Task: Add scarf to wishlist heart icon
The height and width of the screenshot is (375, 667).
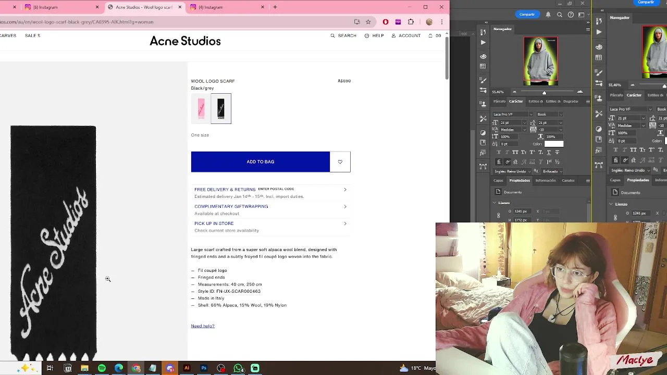Action: [x=340, y=162]
